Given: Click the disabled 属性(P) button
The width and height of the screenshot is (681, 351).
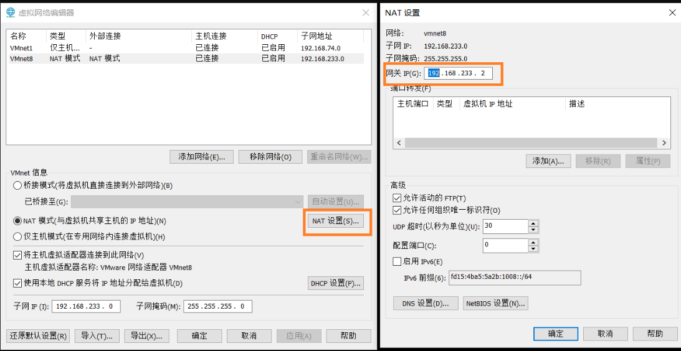Looking at the screenshot, I should pyautogui.click(x=647, y=161).
